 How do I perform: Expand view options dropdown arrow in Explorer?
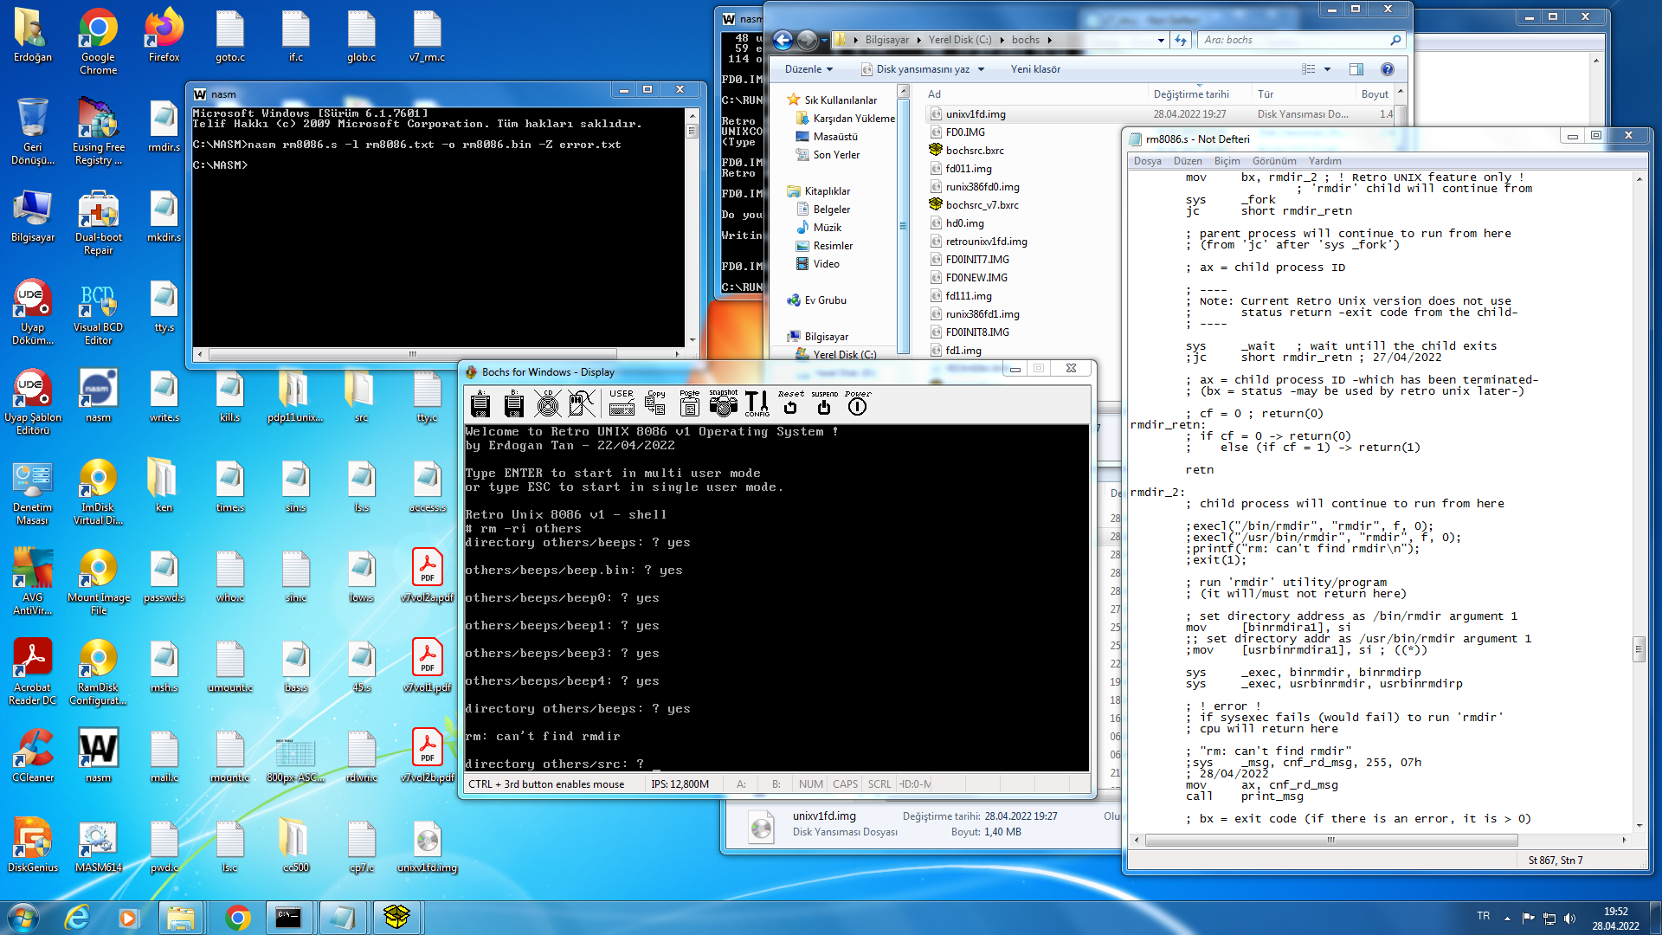coord(1327,69)
